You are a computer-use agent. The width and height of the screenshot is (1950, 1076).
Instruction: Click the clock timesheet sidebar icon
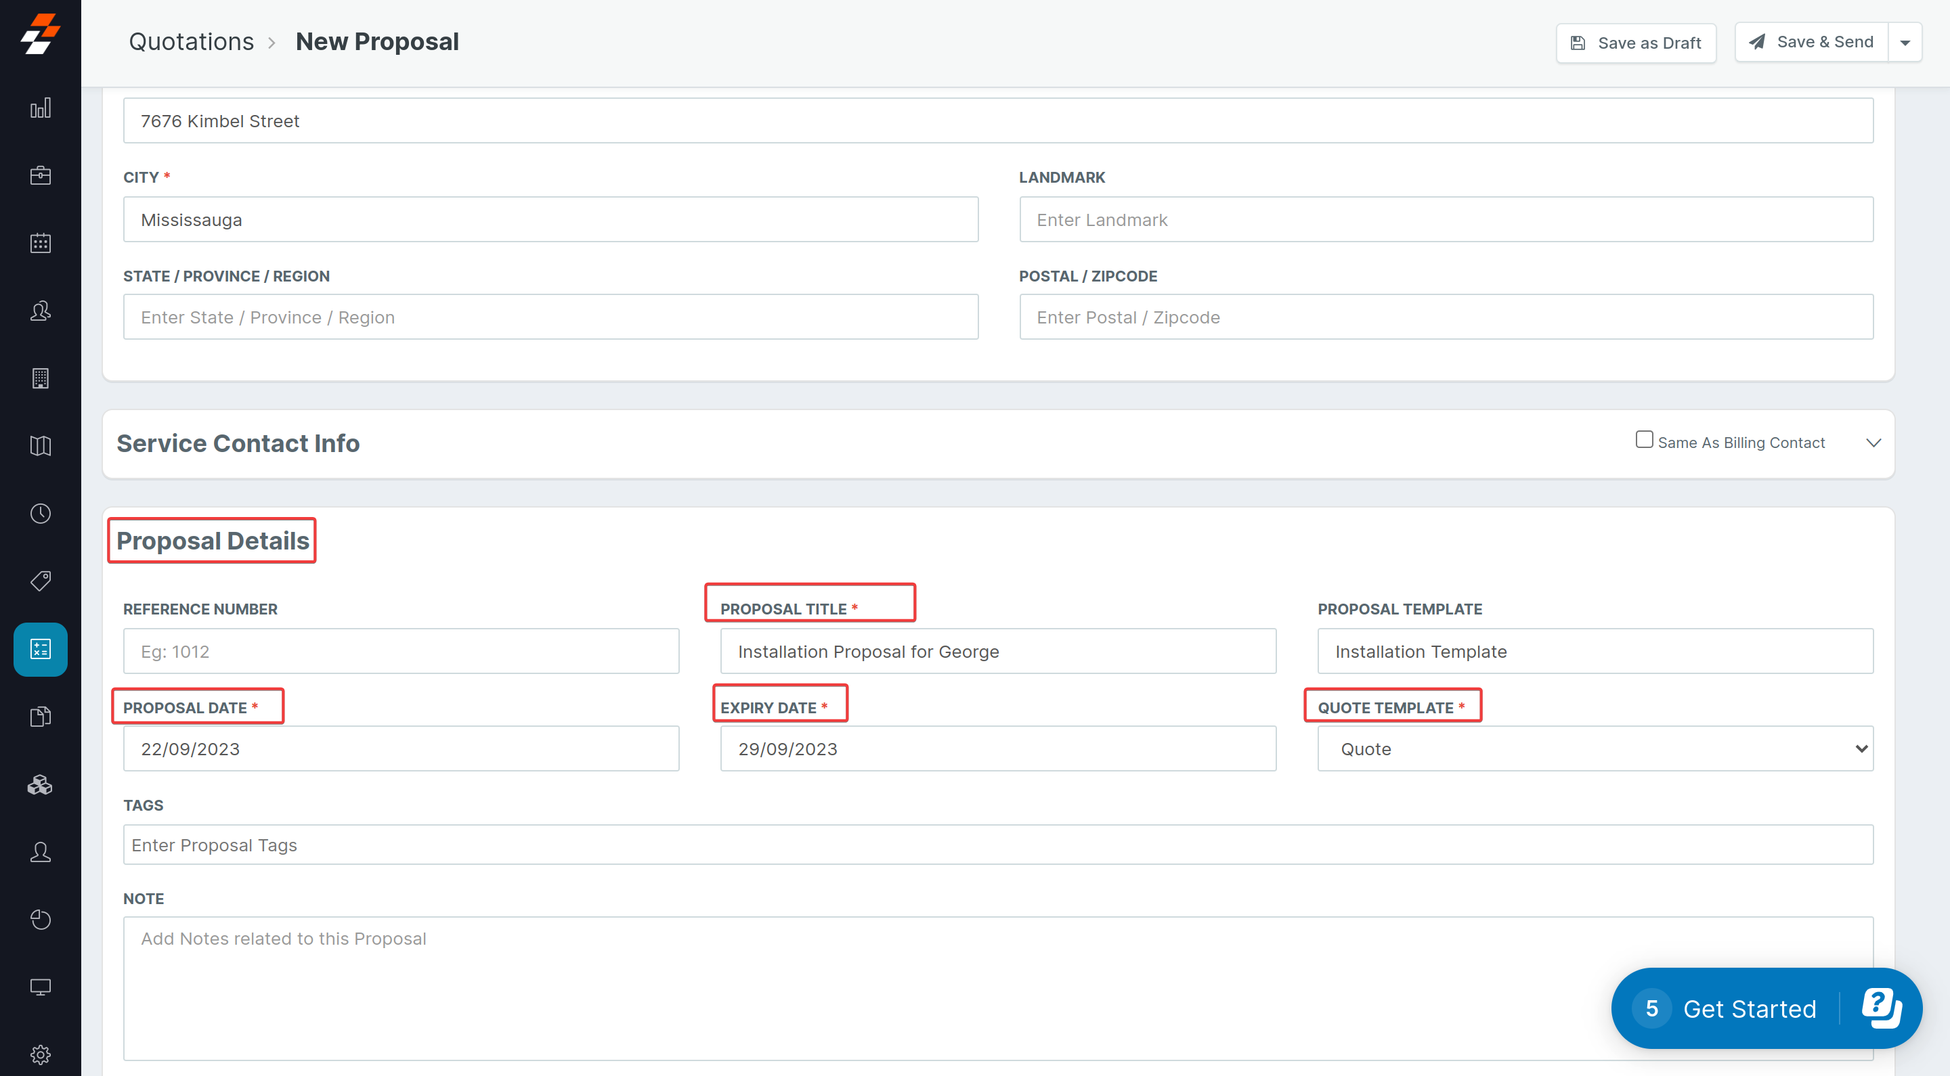point(40,514)
